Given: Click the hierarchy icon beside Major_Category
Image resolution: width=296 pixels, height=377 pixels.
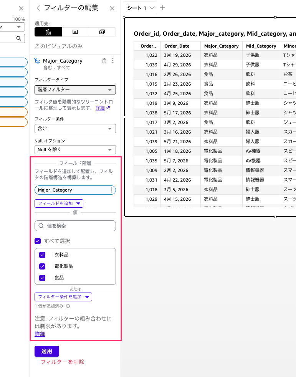Looking at the screenshot, I should [37, 61].
